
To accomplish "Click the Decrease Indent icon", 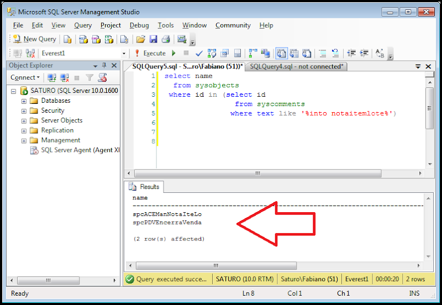I will (351, 54).
